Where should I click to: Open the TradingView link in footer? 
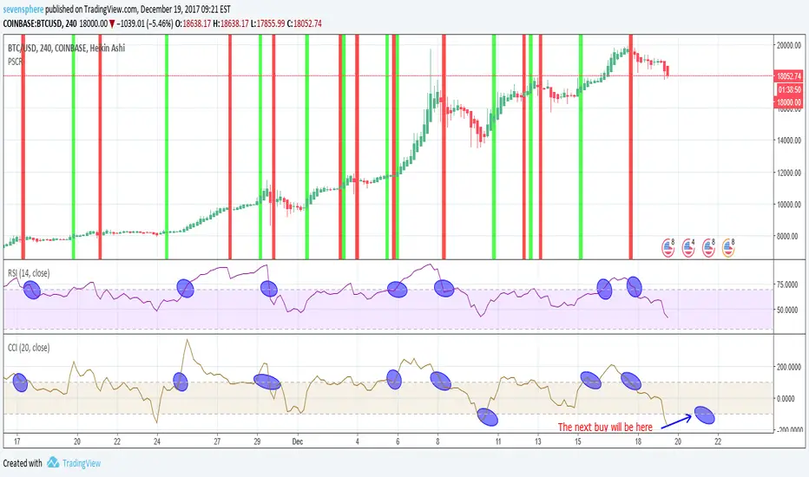(x=82, y=463)
